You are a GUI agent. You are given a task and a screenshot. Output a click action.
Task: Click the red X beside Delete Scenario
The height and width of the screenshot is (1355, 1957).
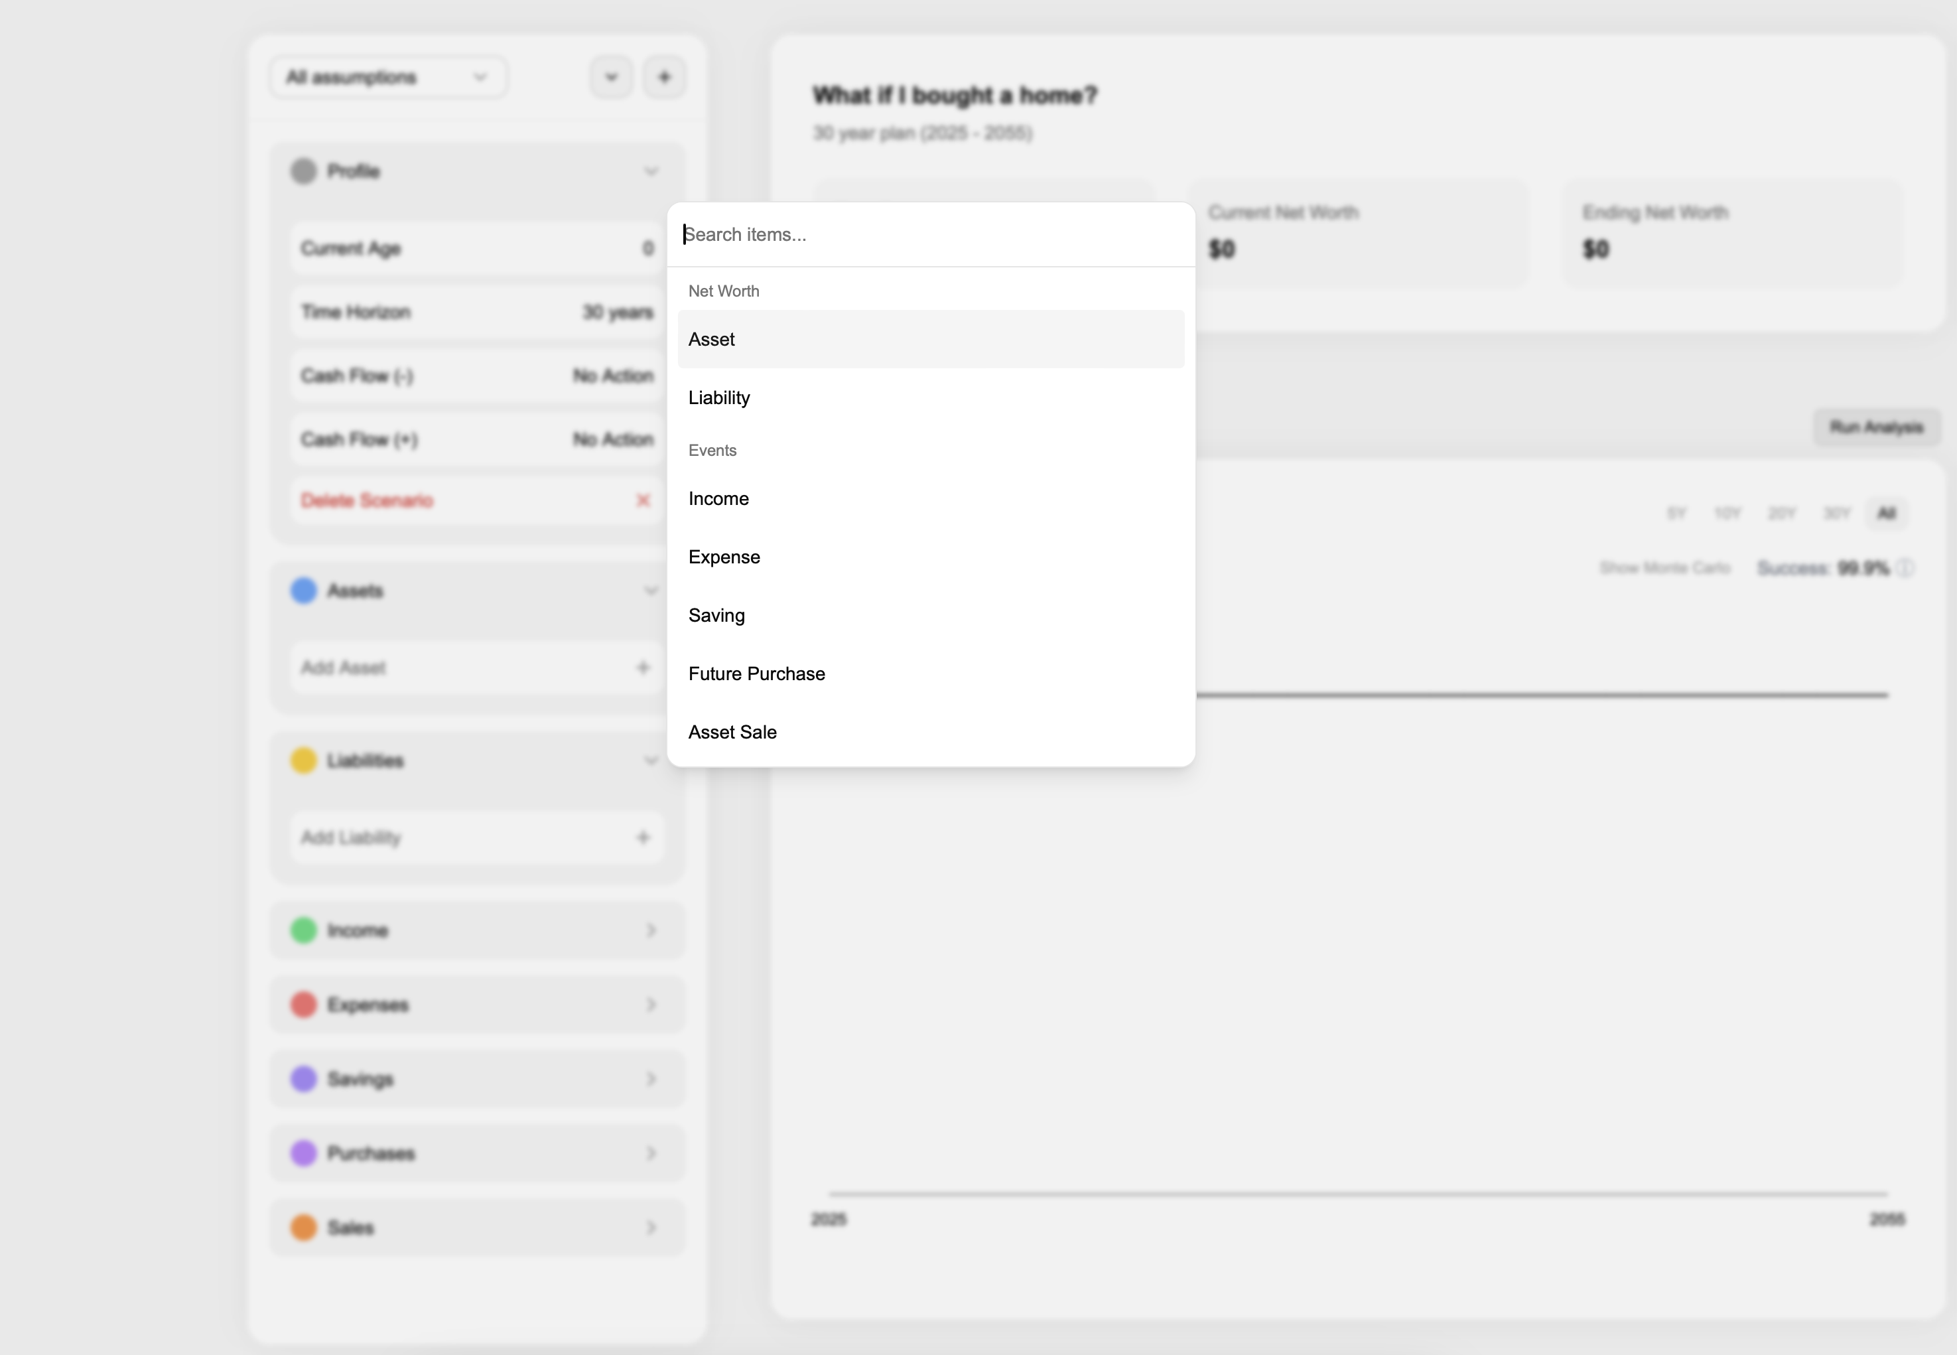click(643, 500)
